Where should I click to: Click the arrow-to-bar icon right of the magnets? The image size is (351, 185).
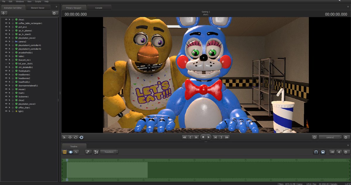(x=332, y=152)
